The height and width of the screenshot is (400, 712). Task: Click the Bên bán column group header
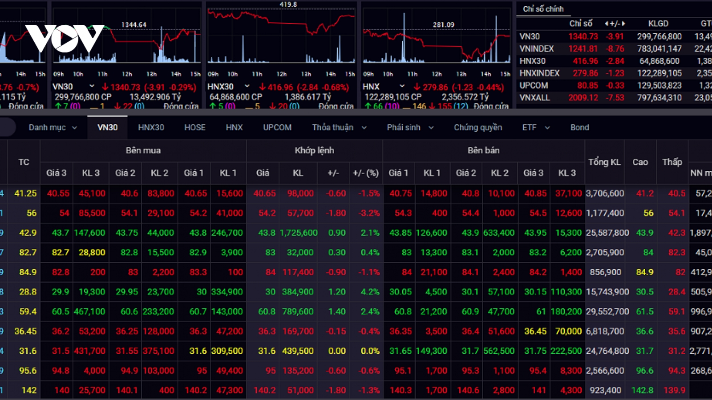(483, 151)
